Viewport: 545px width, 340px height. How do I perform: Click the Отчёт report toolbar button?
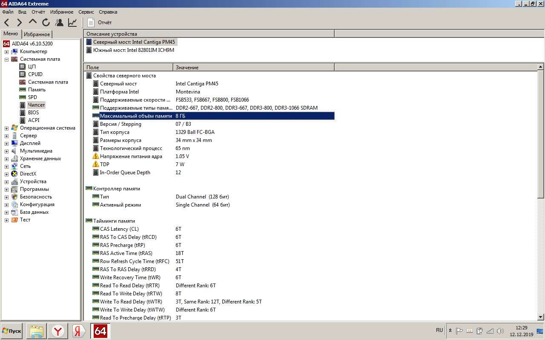(100, 23)
